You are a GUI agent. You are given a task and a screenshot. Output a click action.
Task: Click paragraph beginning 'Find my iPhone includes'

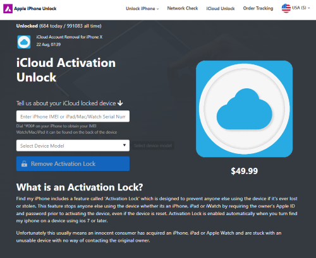(157, 209)
